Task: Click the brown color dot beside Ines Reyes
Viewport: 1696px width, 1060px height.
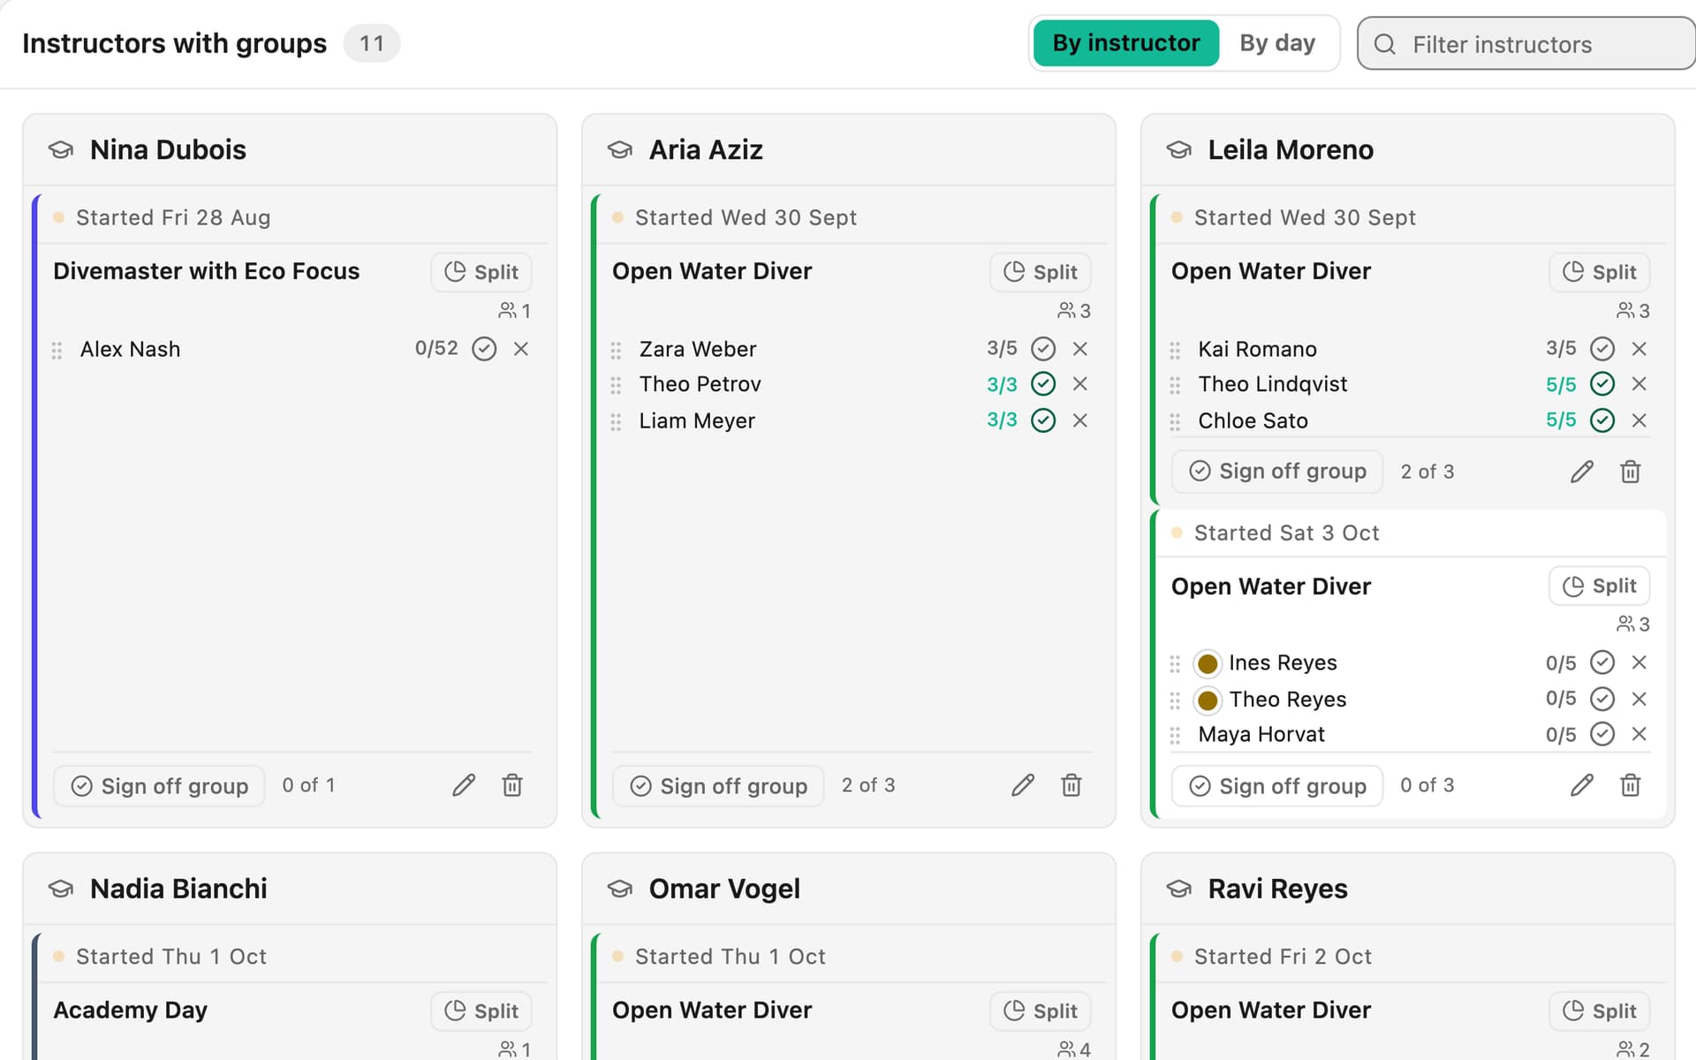Action: tap(1208, 663)
